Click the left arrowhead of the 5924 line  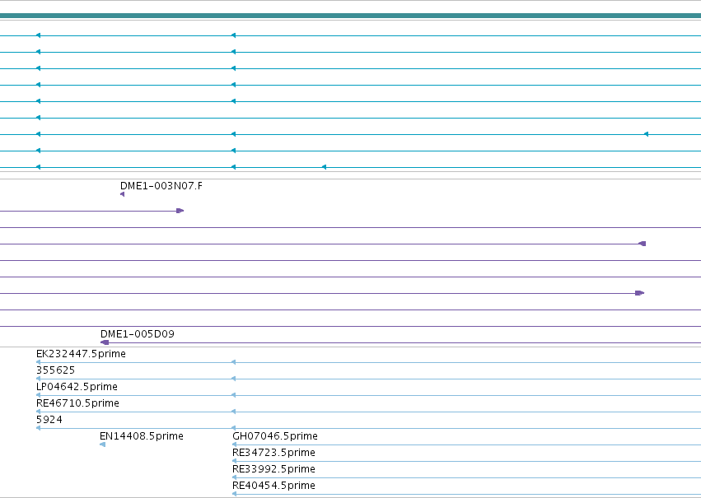point(39,428)
